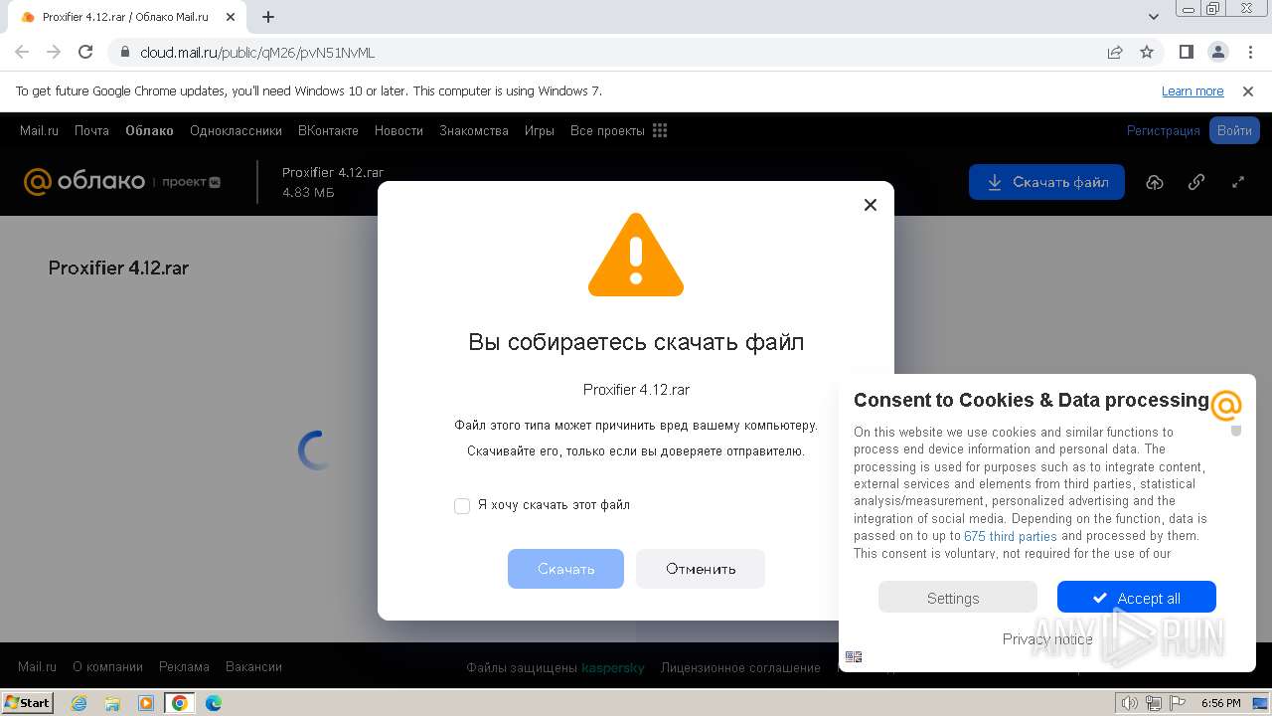Click the scrollbar in the consent text
The image size is (1272, 716).
click(1236, 431)
